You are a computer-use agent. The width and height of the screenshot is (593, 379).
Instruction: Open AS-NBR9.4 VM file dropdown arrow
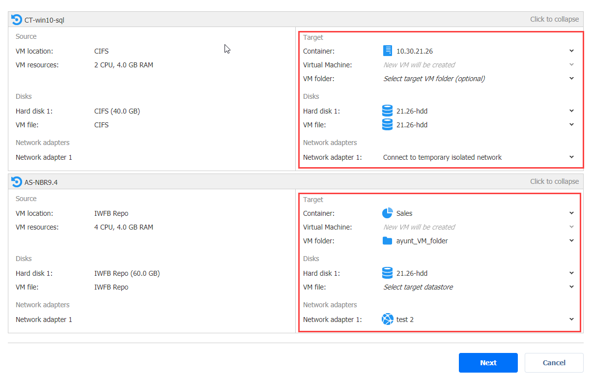[x=571, y=287]
